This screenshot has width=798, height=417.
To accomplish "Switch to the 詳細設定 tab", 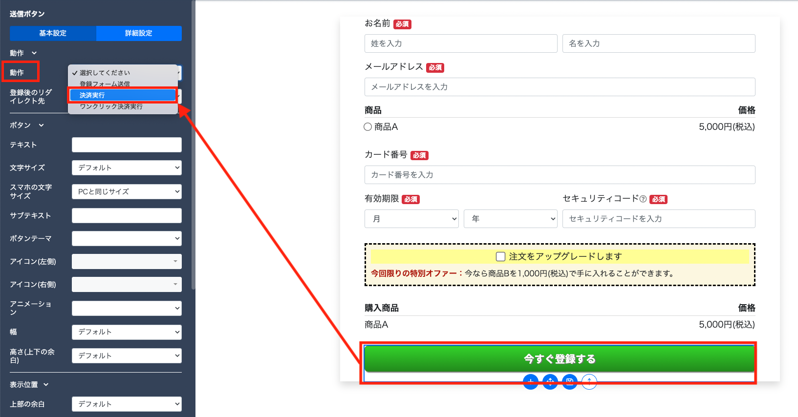I will point(139,33).
